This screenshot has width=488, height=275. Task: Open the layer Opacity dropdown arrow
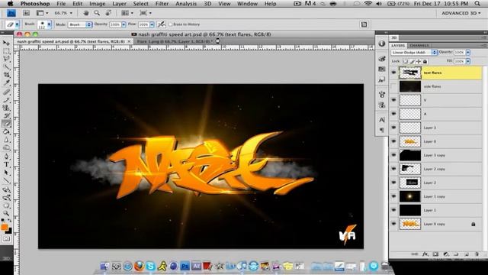pyautogui.click(x=467, y=53)
